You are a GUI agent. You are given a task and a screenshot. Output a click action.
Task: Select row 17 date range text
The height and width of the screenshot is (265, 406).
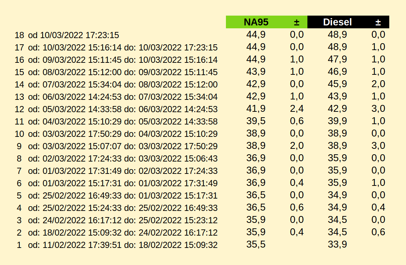pyautogui.click(x=123, y=48)
